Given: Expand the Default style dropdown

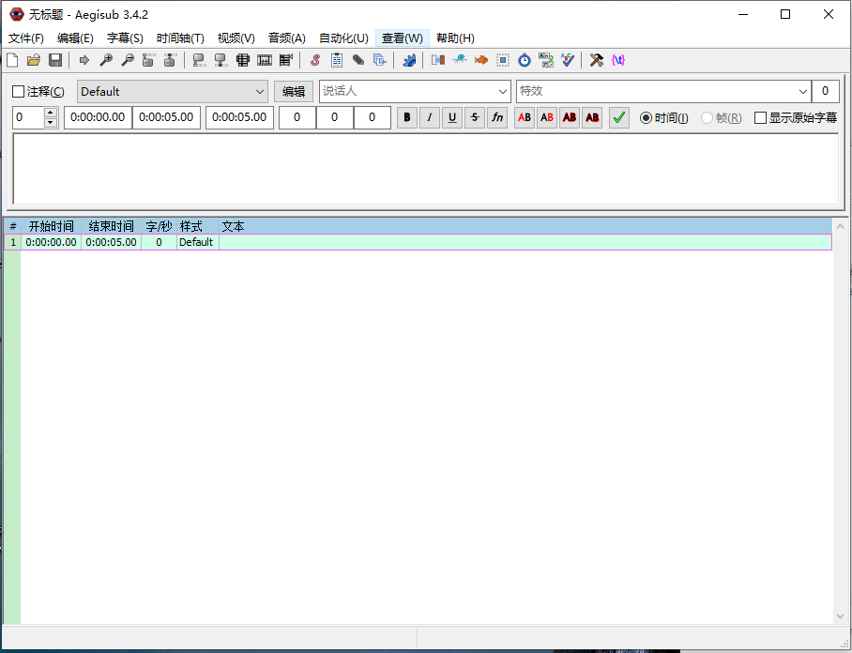Looking at the screenshot, I should pyautogui.click(x=260, y=92).
